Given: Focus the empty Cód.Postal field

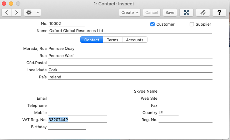Looking at the screenshot, I should pos(130,63).
